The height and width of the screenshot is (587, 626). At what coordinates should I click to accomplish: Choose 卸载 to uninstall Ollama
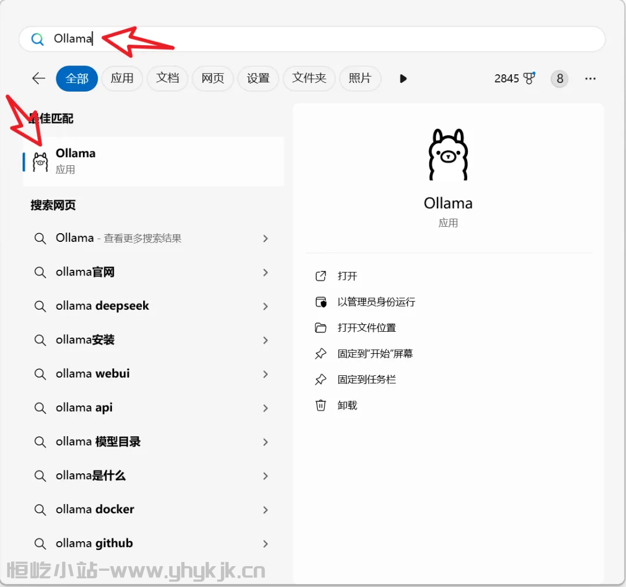(x=347, y=405)
